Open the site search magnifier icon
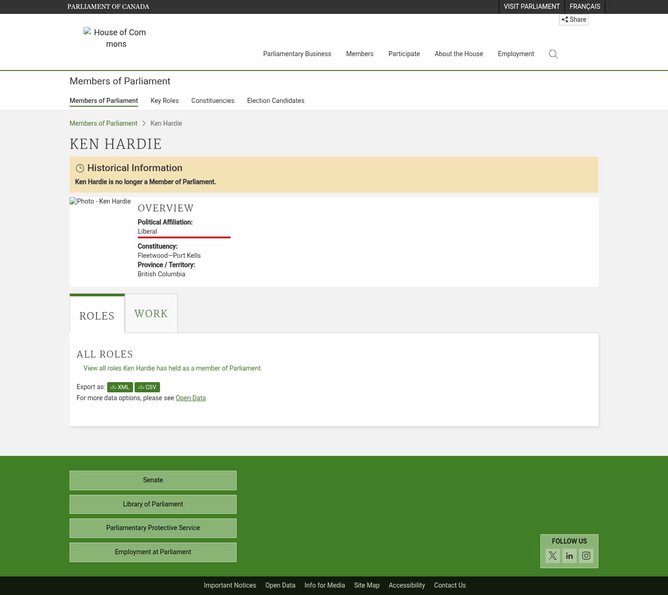The width and height of the screenshot is (668, 595). click(553, 54)
